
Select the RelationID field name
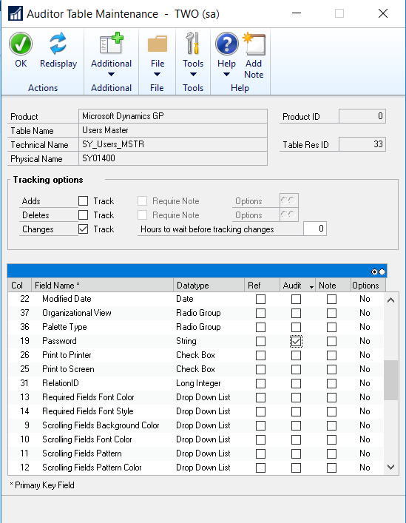click(61, 383)
